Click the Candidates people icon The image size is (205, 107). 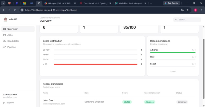pos(4,41)
